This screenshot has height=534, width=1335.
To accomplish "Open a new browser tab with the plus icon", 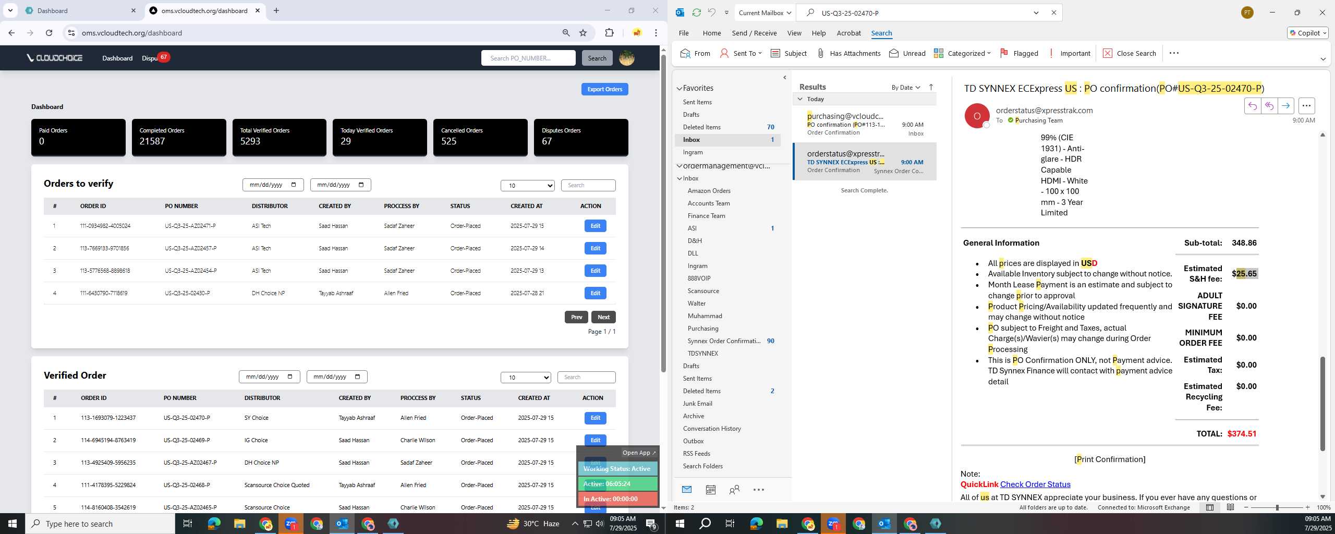I will pos(276,10).
